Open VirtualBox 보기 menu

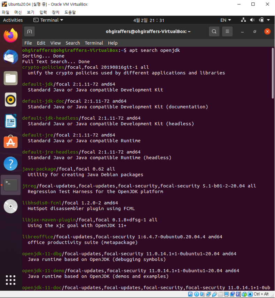click(x=31, y=12)
